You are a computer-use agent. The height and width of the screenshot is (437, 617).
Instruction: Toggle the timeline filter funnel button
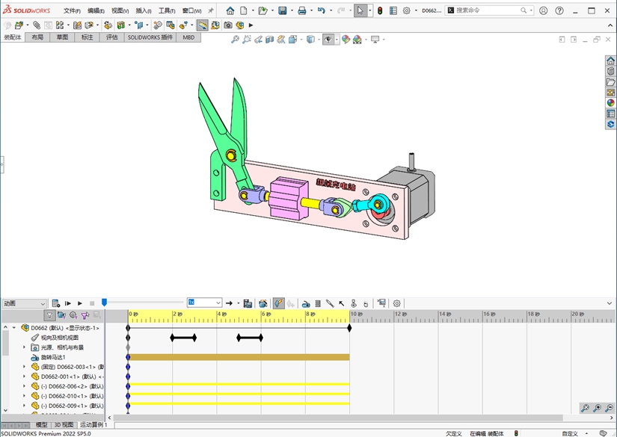49,315
